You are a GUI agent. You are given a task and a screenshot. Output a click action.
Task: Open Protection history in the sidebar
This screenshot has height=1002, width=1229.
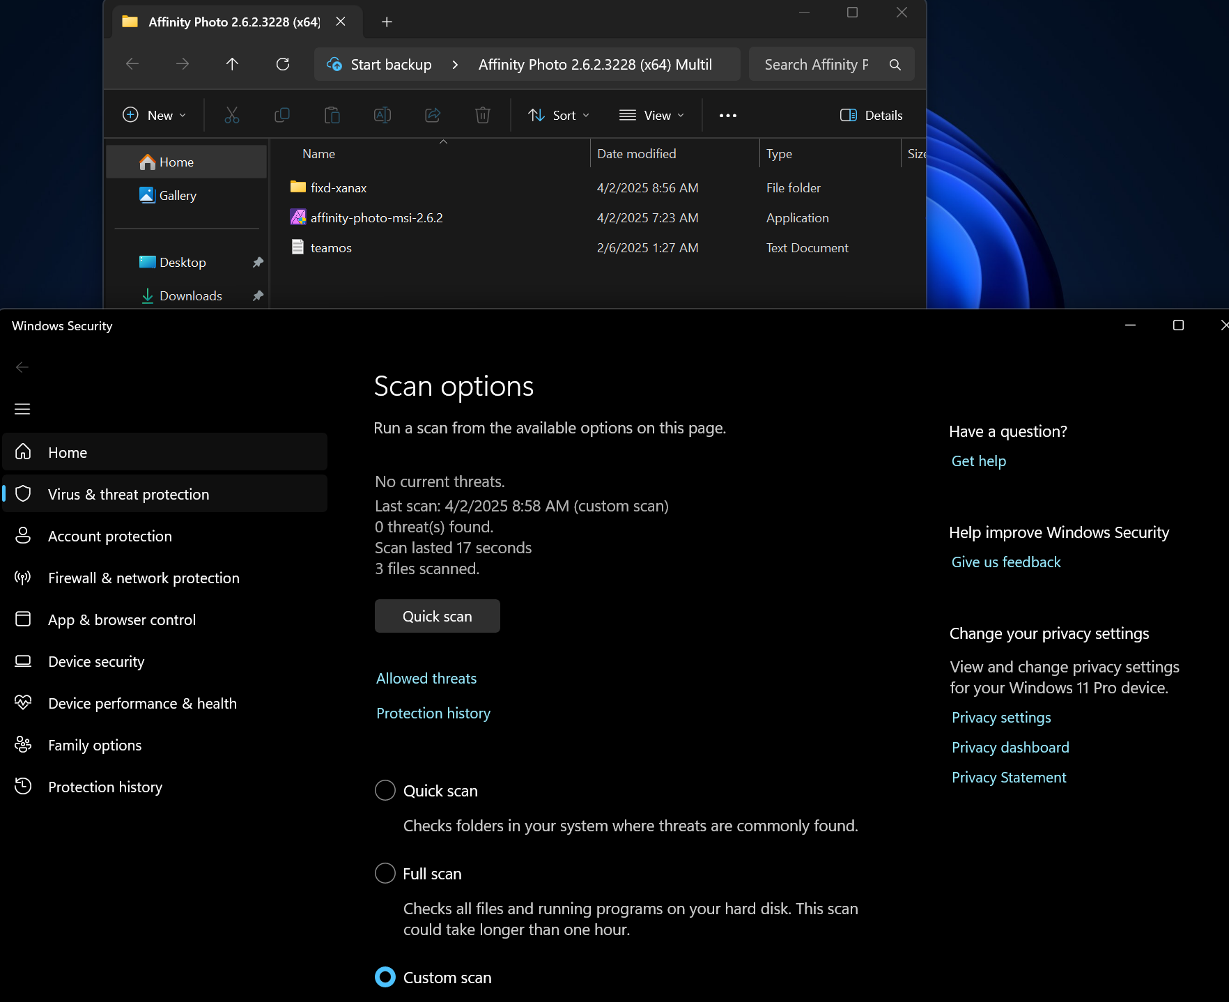[165, 787]
